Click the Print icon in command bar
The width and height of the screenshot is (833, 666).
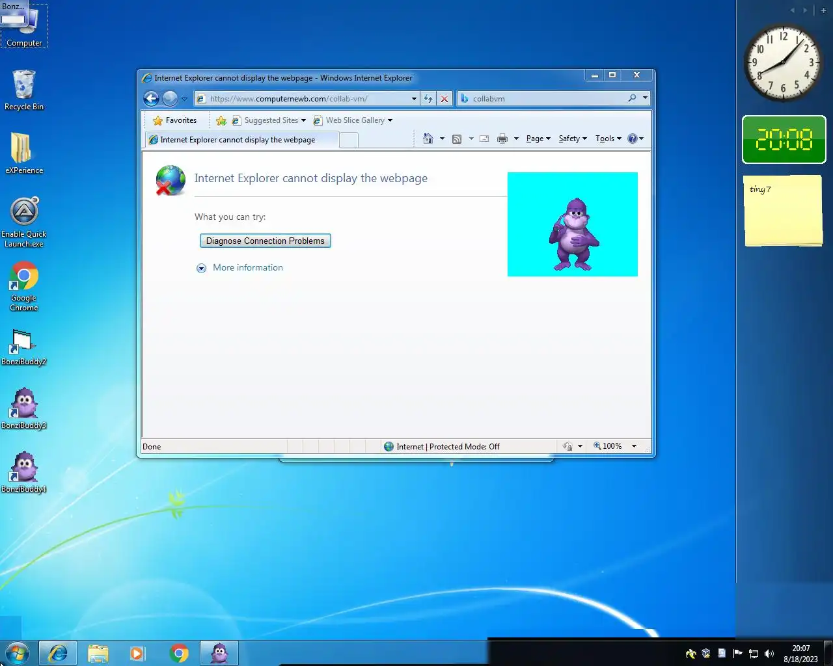[502, 139]
